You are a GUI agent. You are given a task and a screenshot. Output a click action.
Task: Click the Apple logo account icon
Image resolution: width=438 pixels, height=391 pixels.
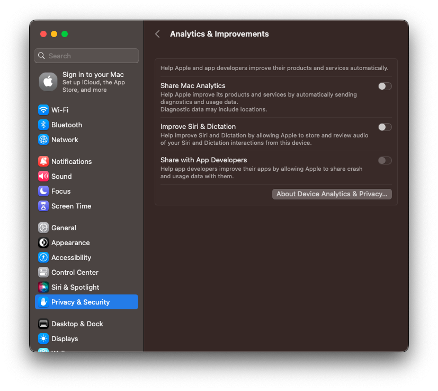click(x=48, y=82)
